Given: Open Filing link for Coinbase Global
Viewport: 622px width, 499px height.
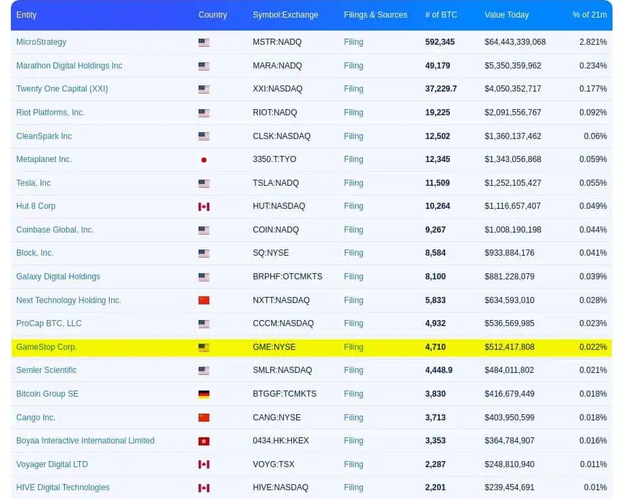Looking at the screenshot, I should point(354,230).
